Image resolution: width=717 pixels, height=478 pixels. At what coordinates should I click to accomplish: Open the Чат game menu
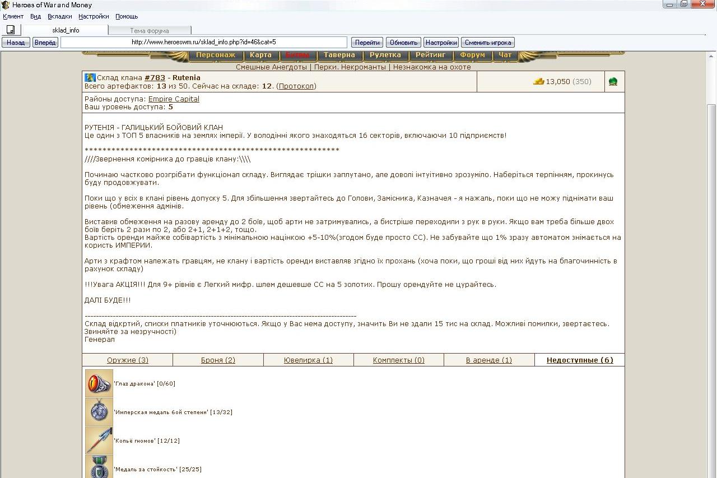coord(505,55)
